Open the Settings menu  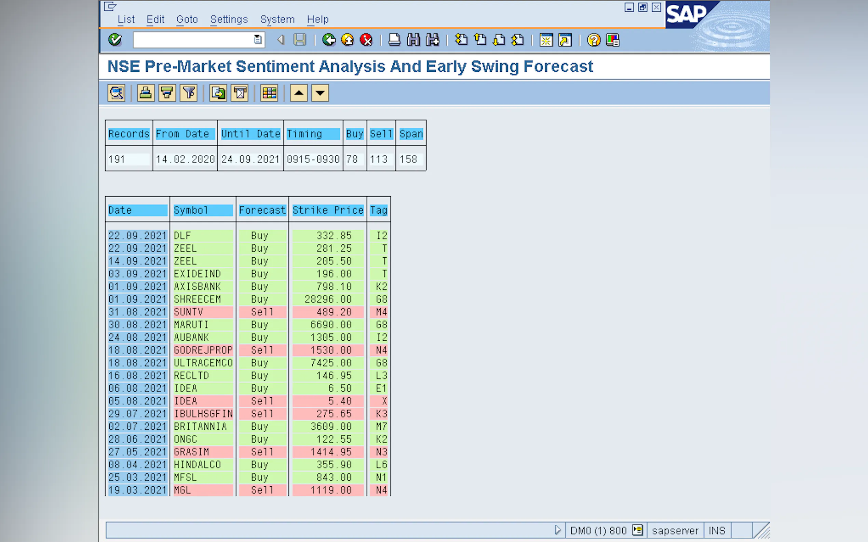tap(229, 19)
